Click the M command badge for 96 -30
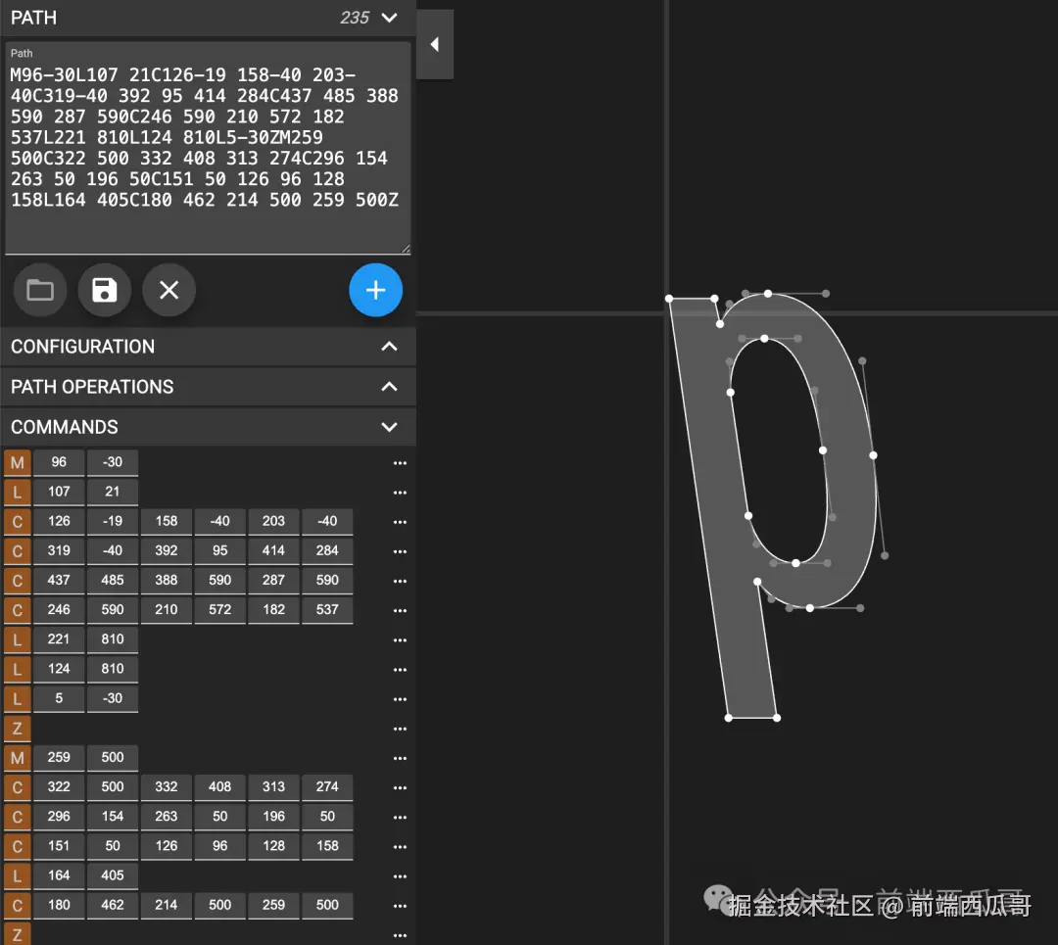Screen dimensions: 1058x945 point(18,463)
